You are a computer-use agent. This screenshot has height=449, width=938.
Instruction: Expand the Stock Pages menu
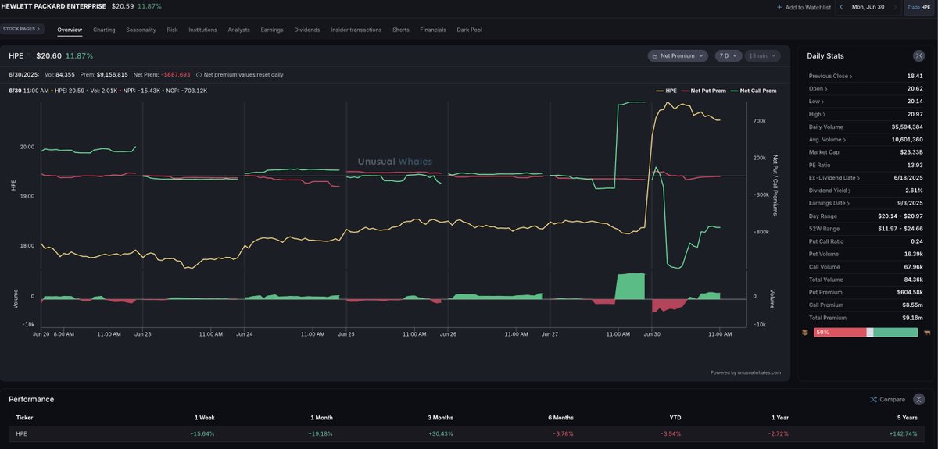[x=22, y=29]
